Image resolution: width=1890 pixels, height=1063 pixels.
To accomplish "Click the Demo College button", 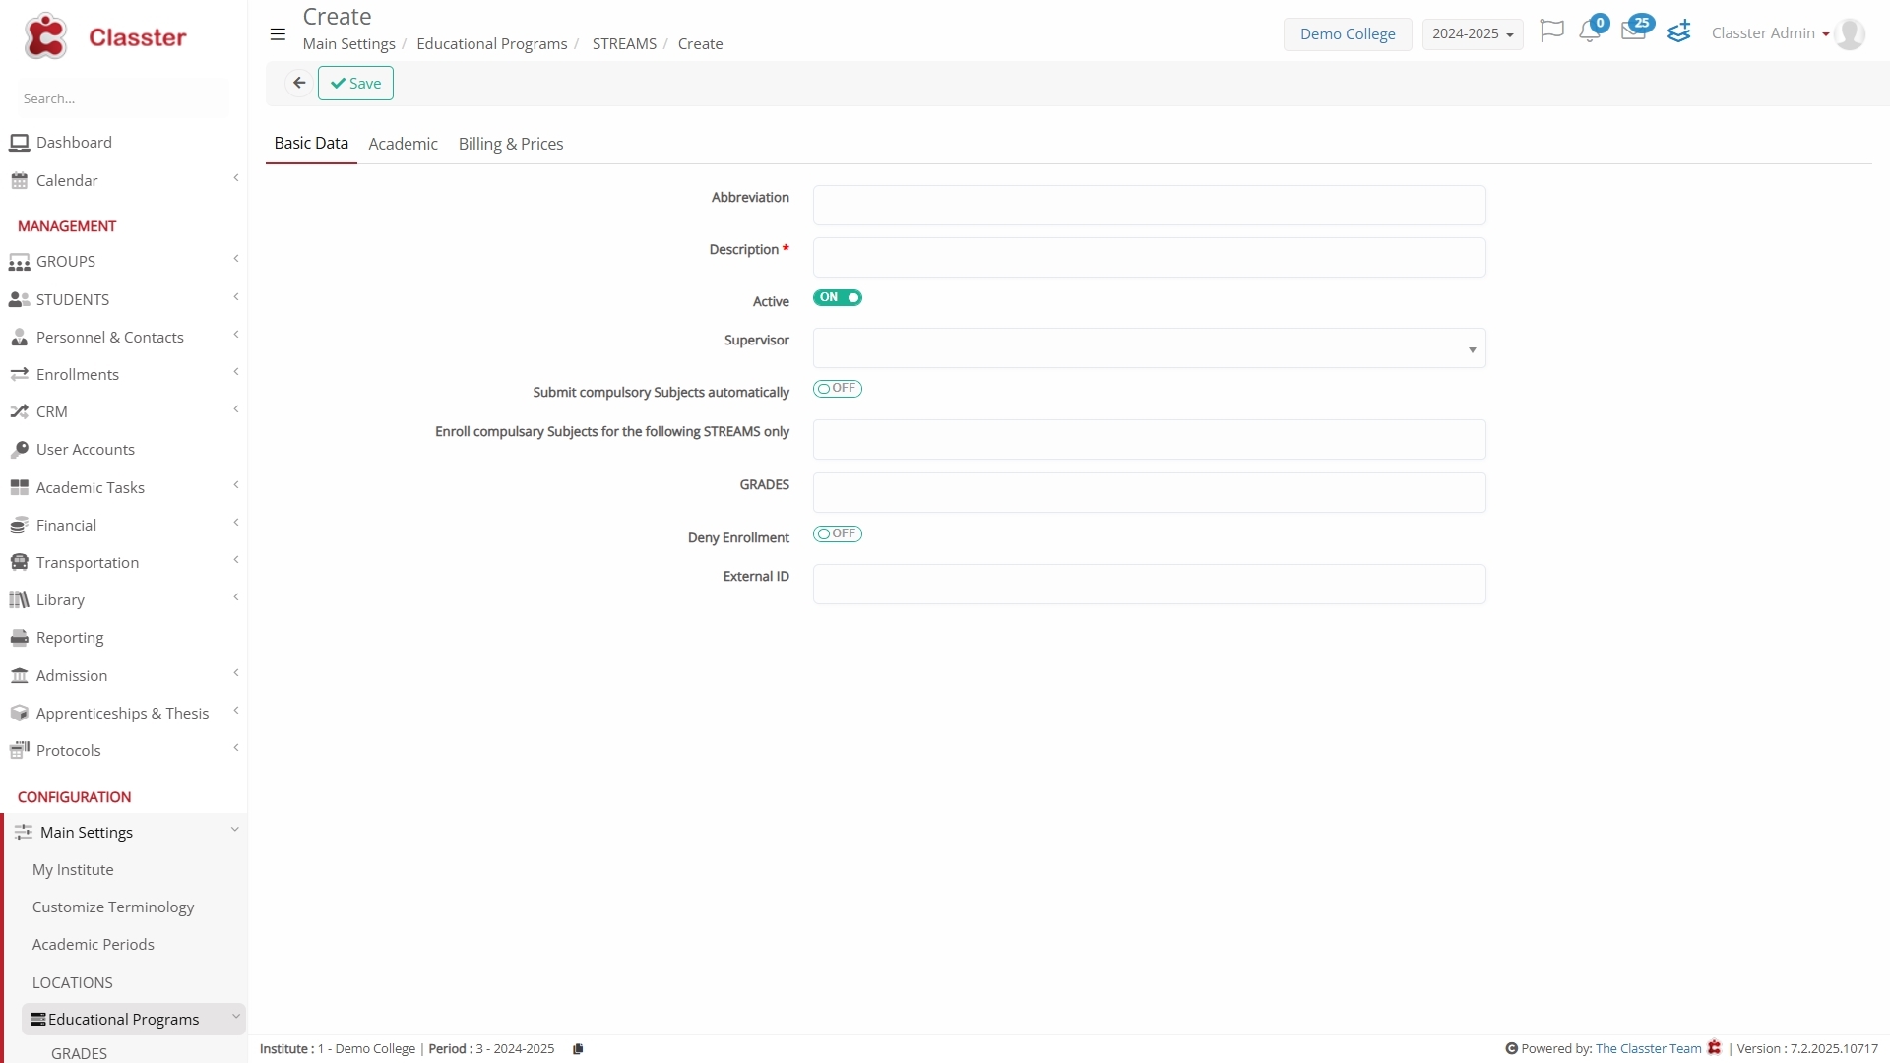I will [x=1348, y=33].
